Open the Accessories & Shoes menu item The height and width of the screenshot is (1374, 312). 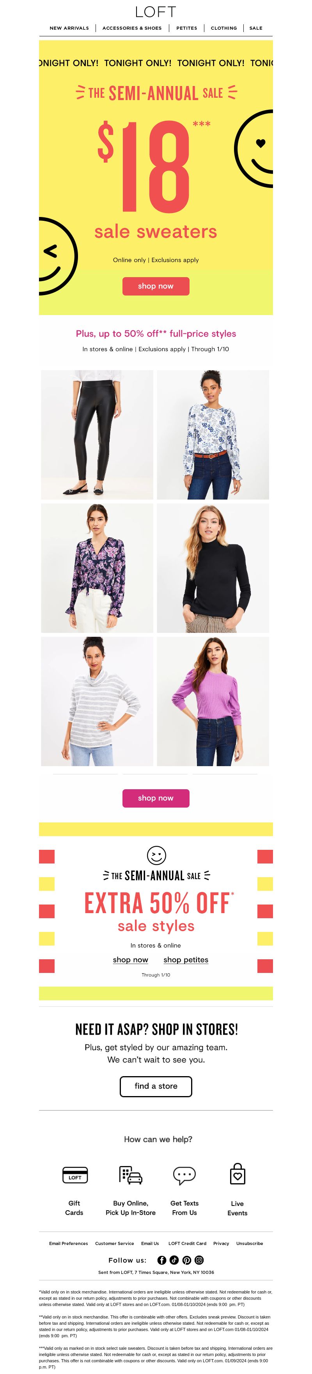[132, 28]
